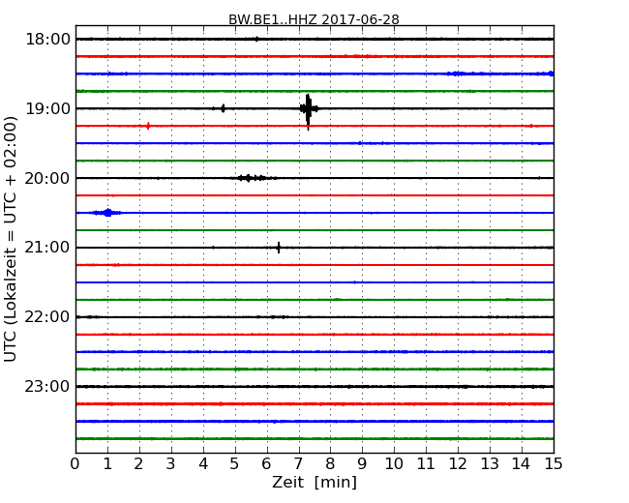Click the x-axis tick label 11
Viewport: 629px width, 503px height.
426,463
